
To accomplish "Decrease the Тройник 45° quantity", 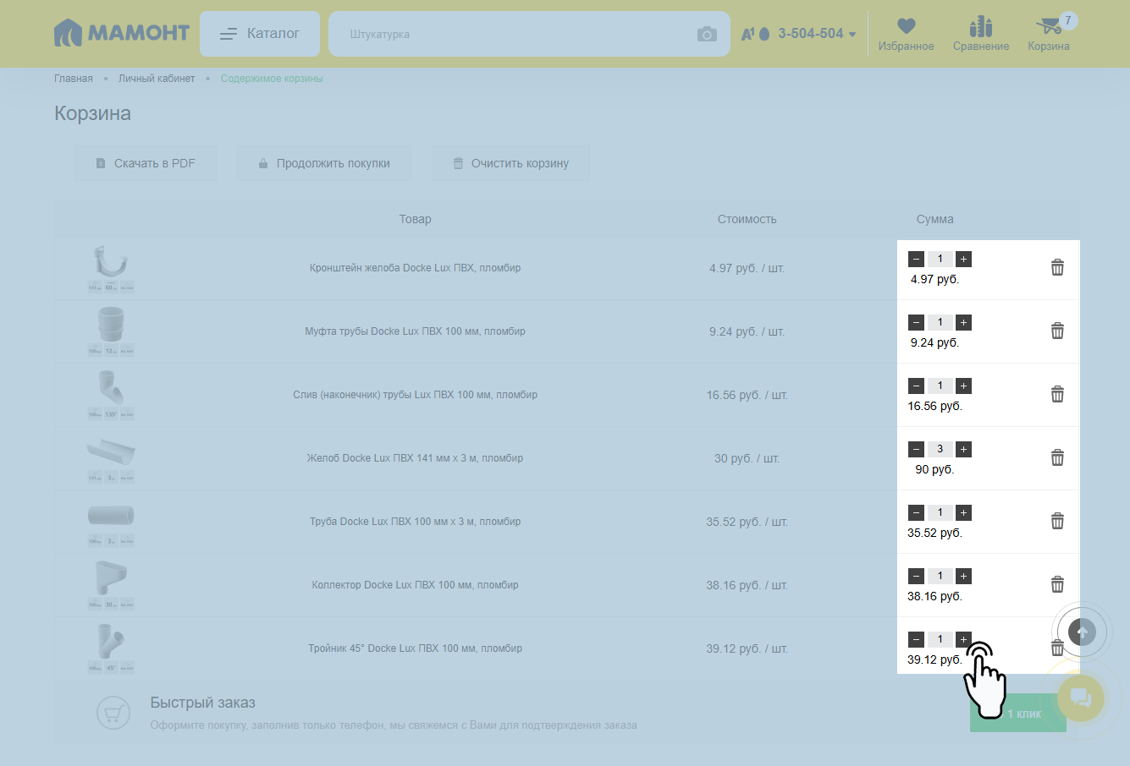I will 916,640.
